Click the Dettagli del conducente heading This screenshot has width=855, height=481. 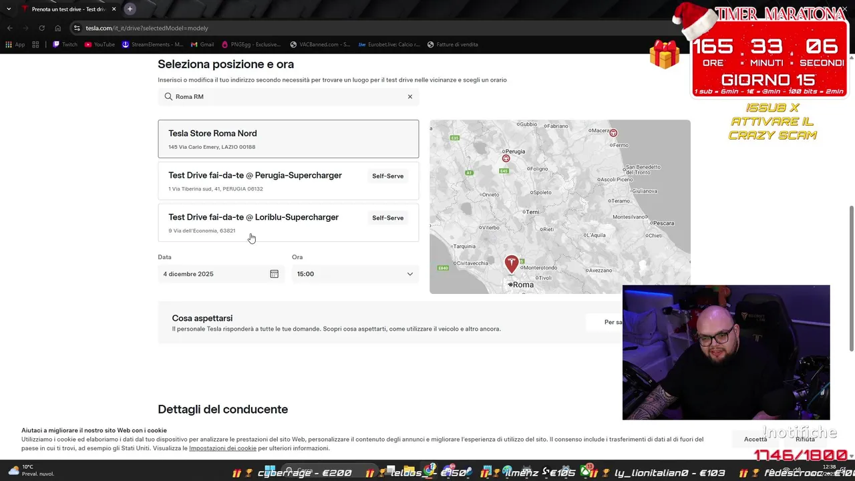223,409
